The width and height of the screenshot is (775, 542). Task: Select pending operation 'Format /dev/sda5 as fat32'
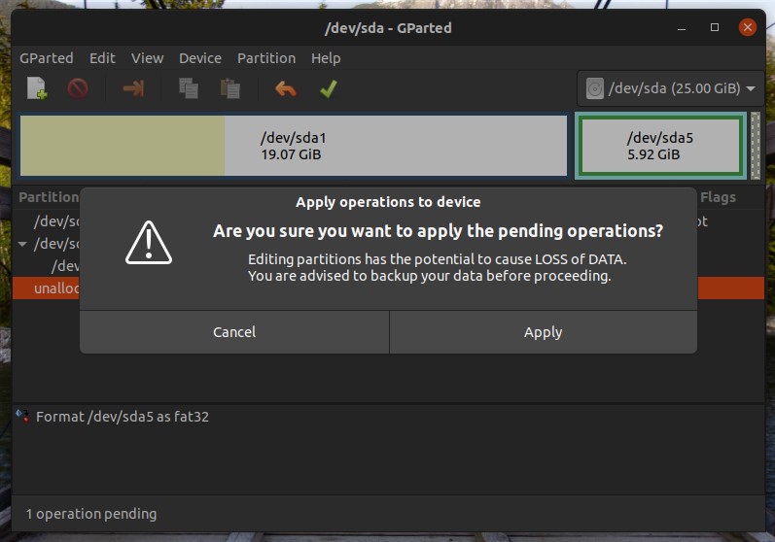[123, 417]
